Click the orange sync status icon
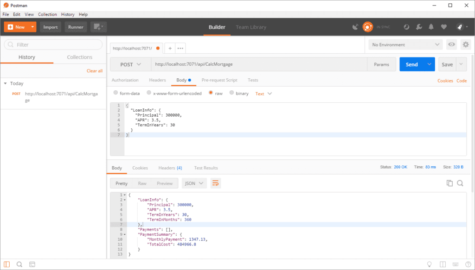The width and height of the screenshot is (475, 270). 368,27
